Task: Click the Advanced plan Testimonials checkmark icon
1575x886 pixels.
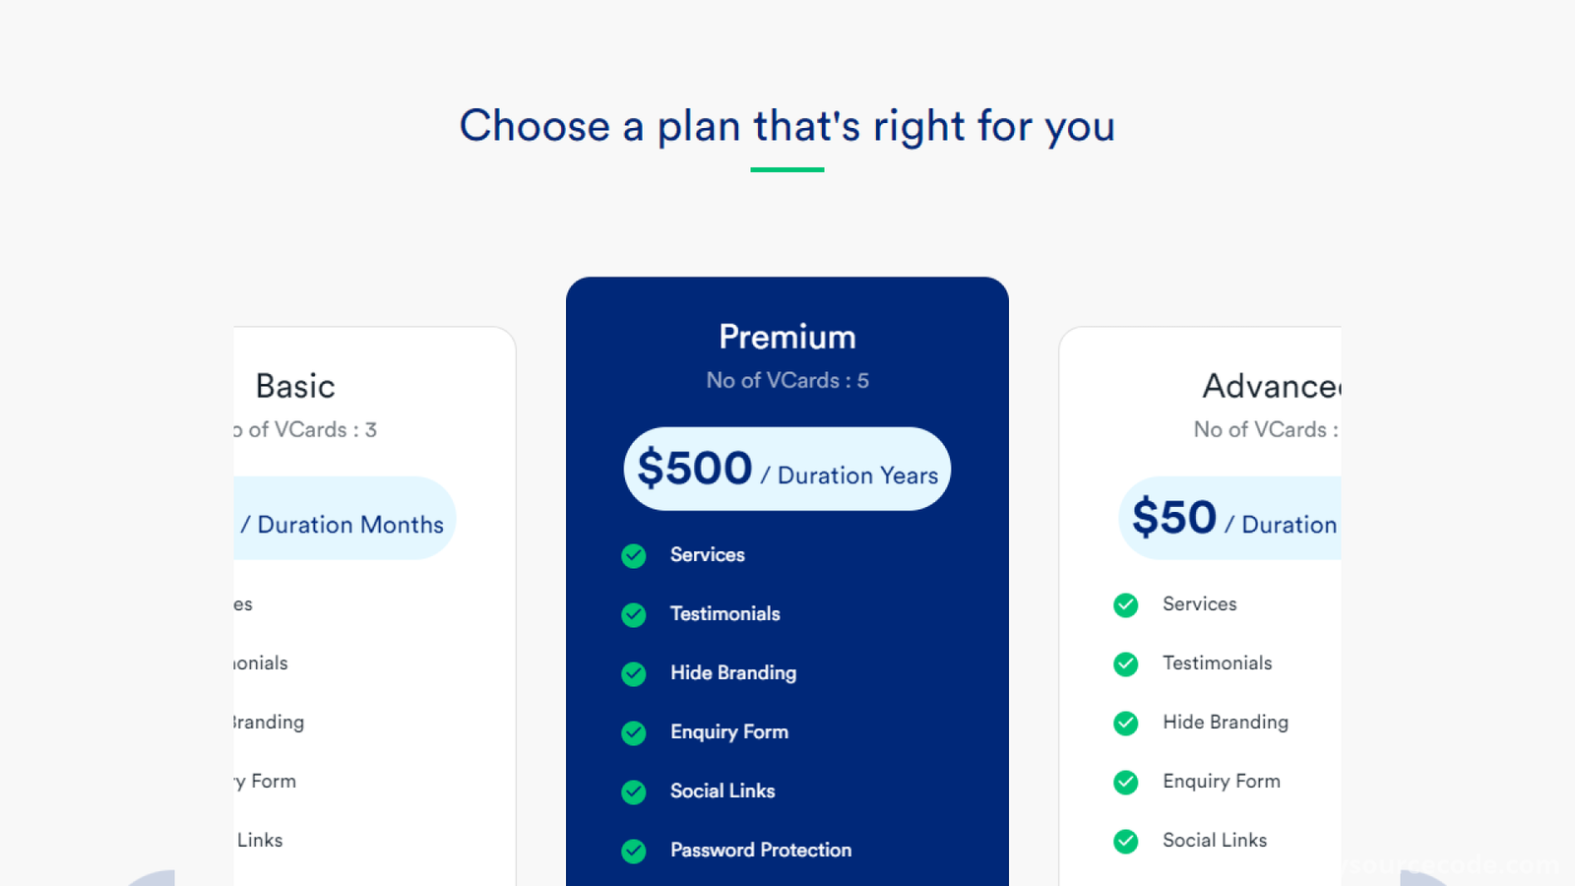Action: point(1126,664)
